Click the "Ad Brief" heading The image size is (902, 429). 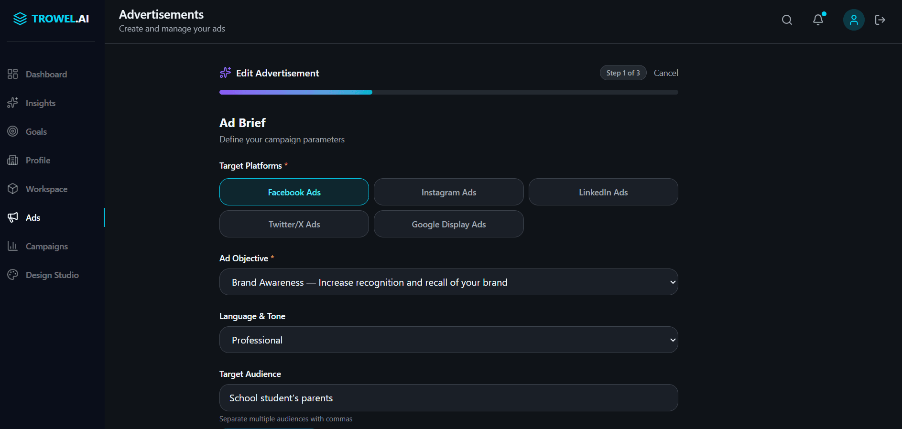pos(242,123)
